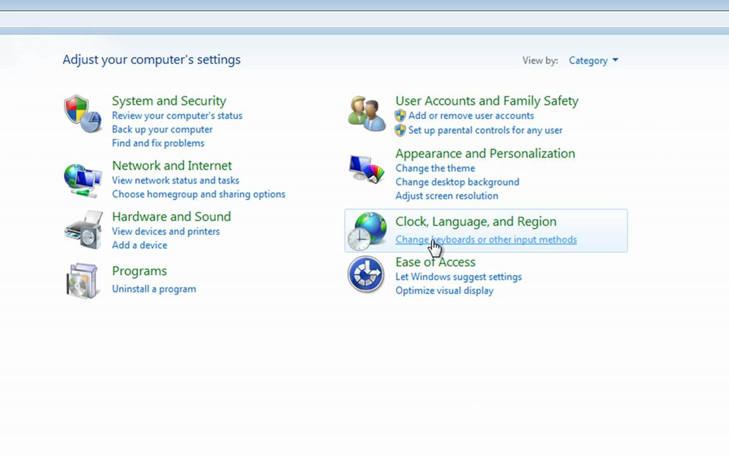Open User Accounts people icon
The image size is (729, 456).
click(367, 113)
